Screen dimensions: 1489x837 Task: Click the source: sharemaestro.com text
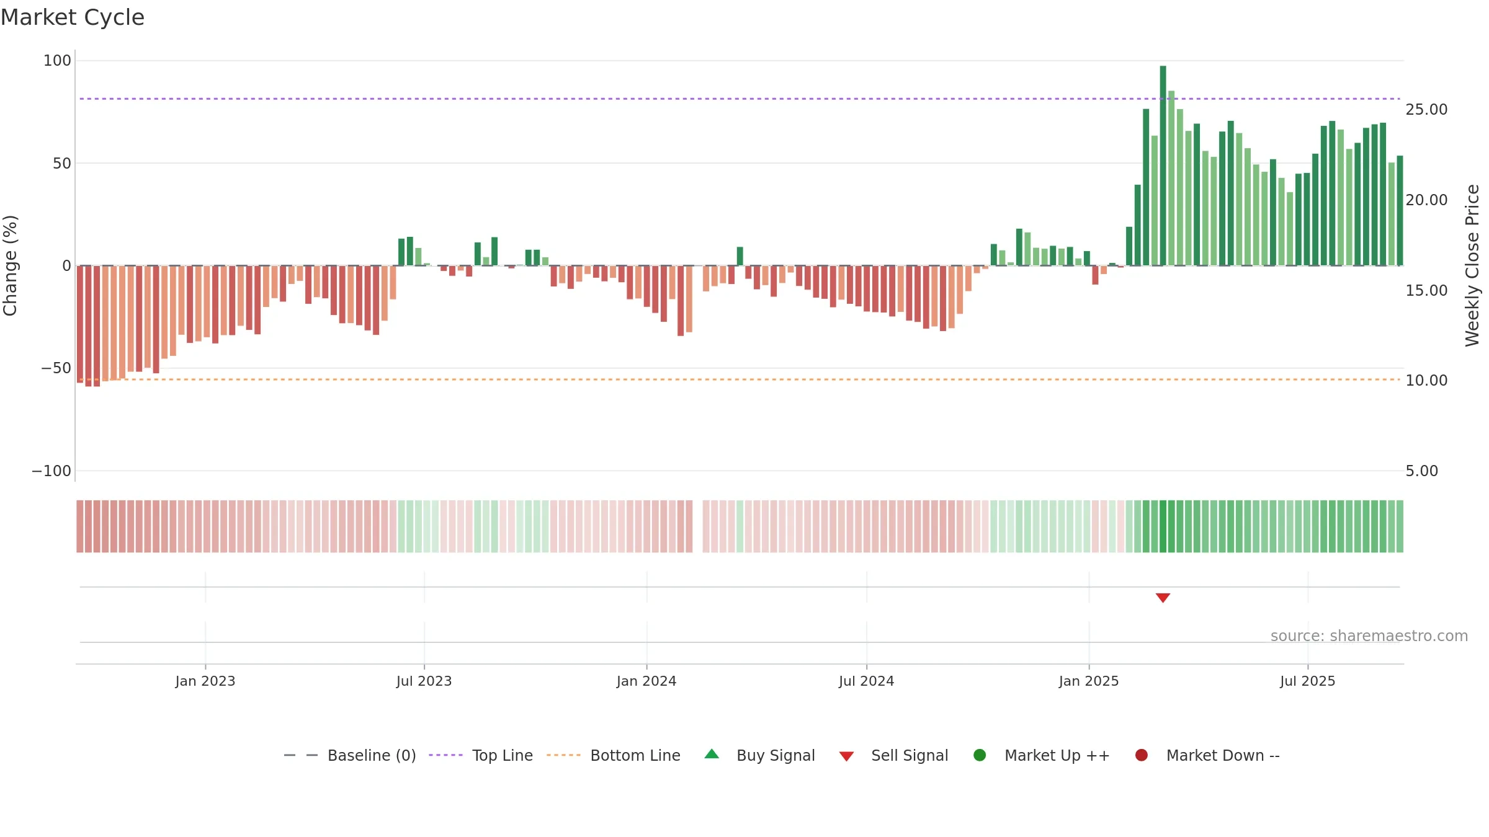point(1369,636)
